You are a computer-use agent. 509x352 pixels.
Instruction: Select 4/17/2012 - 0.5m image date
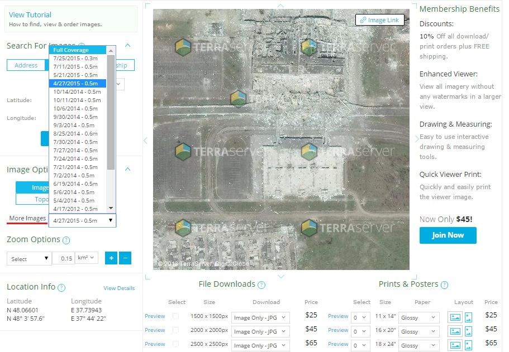tap(78, 209)
